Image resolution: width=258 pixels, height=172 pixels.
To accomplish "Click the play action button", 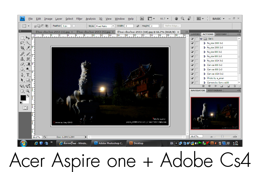I will pyautogui.click(x=215, y=86).
